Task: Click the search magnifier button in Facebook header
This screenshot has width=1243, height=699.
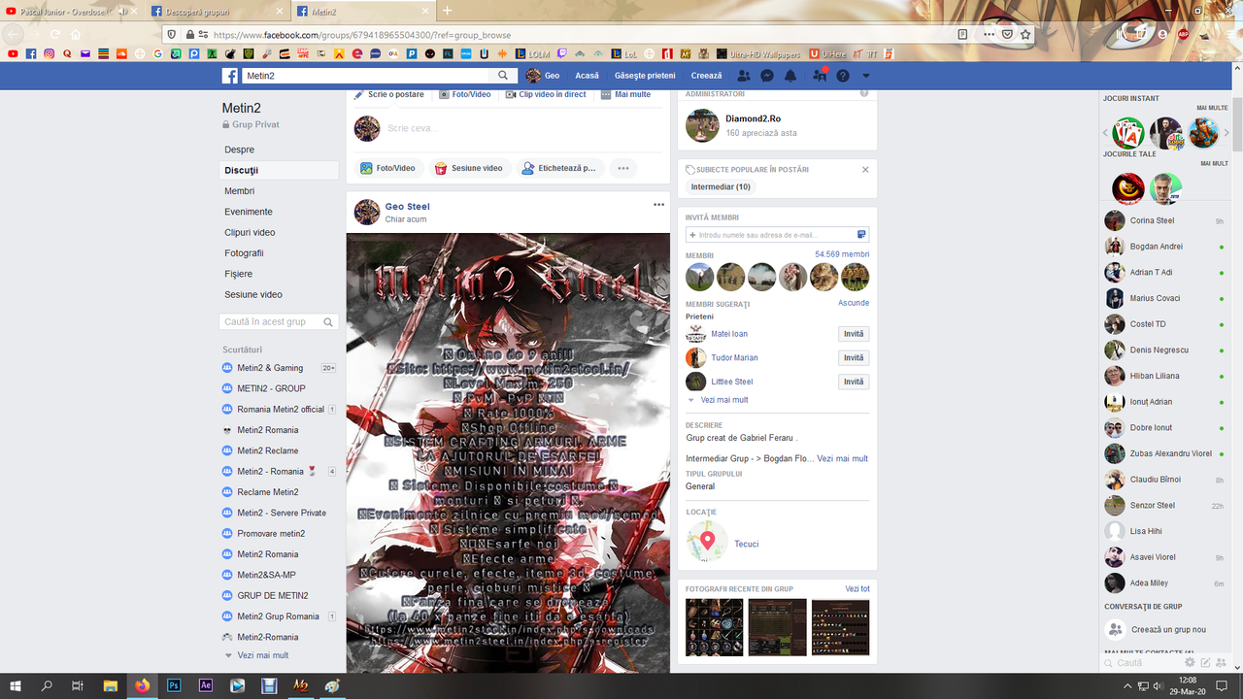Action: tap(503, 76)
